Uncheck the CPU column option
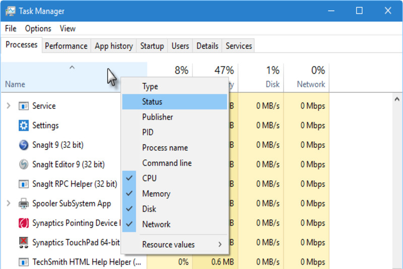This screenshot has width=403, height=269. click(x=149, y=178)
